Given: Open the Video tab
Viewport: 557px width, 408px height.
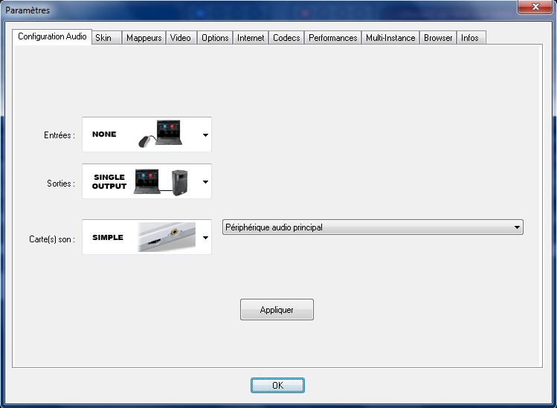Looking at the screenshot, I should tap(181, 38).
